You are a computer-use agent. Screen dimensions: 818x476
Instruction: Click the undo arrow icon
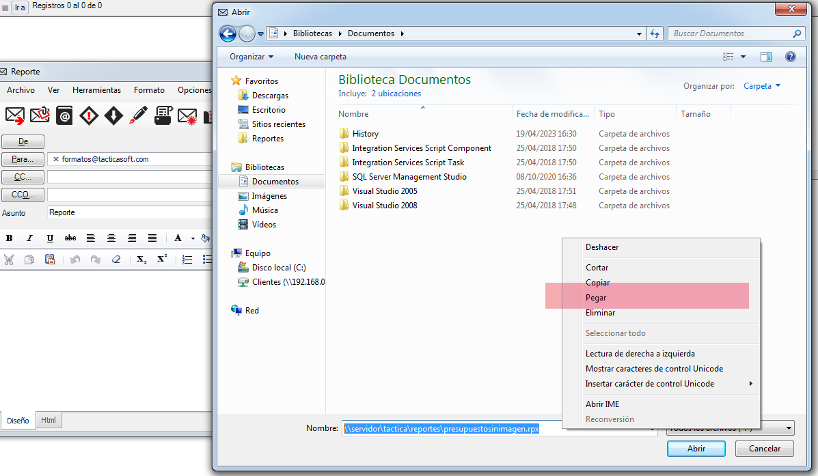[75, 260]
